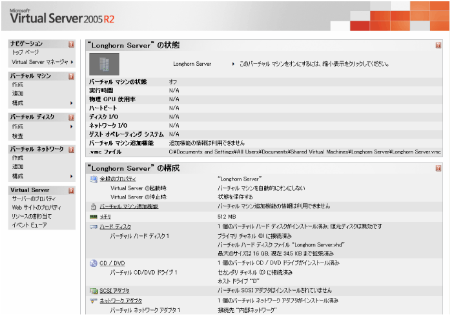Click the SCSI アダプタ icon
The width and height of the screenshot is (452, 316).
(94, 291)
